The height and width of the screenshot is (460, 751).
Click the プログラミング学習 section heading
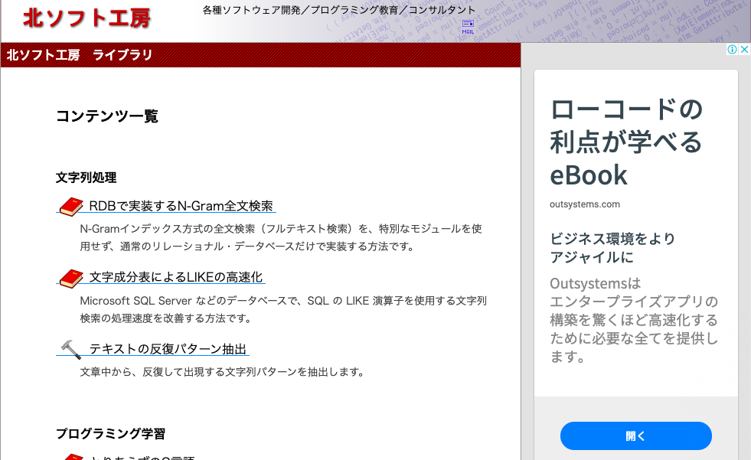click(x=111, y=434)
